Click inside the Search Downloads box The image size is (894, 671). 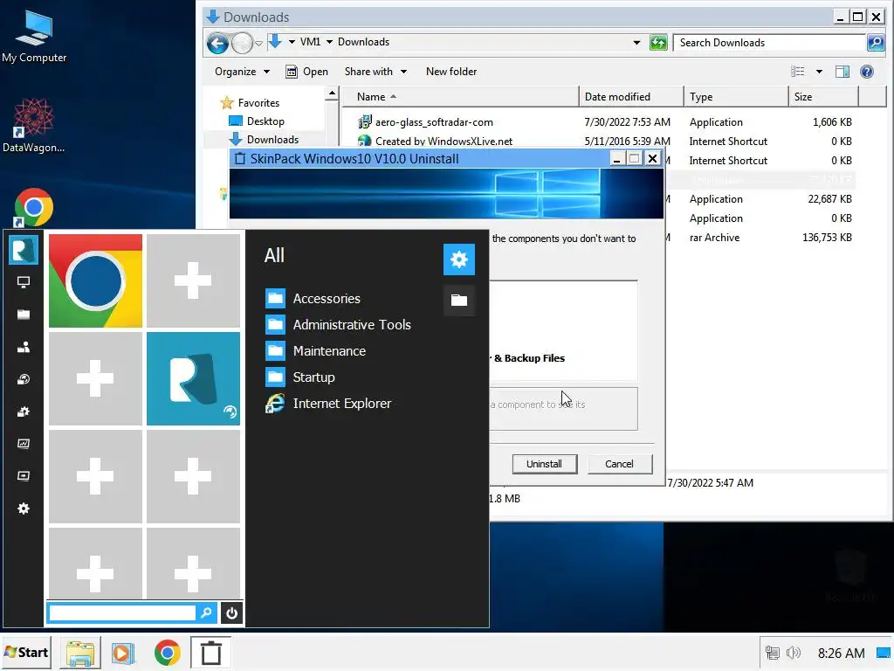770,43
